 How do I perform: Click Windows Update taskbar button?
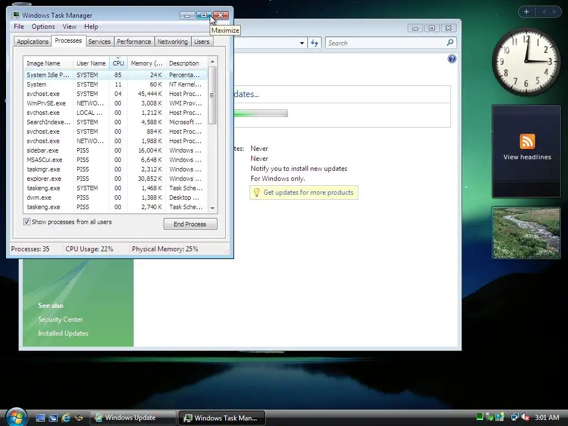pyautogui.click(x=133, y=418)
